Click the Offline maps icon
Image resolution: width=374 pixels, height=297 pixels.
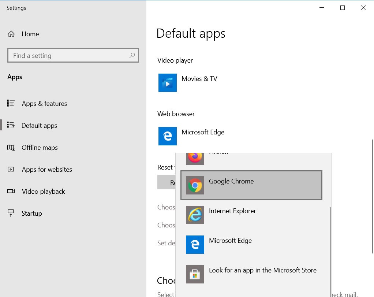pyautogui.click(x=11, y=148)
